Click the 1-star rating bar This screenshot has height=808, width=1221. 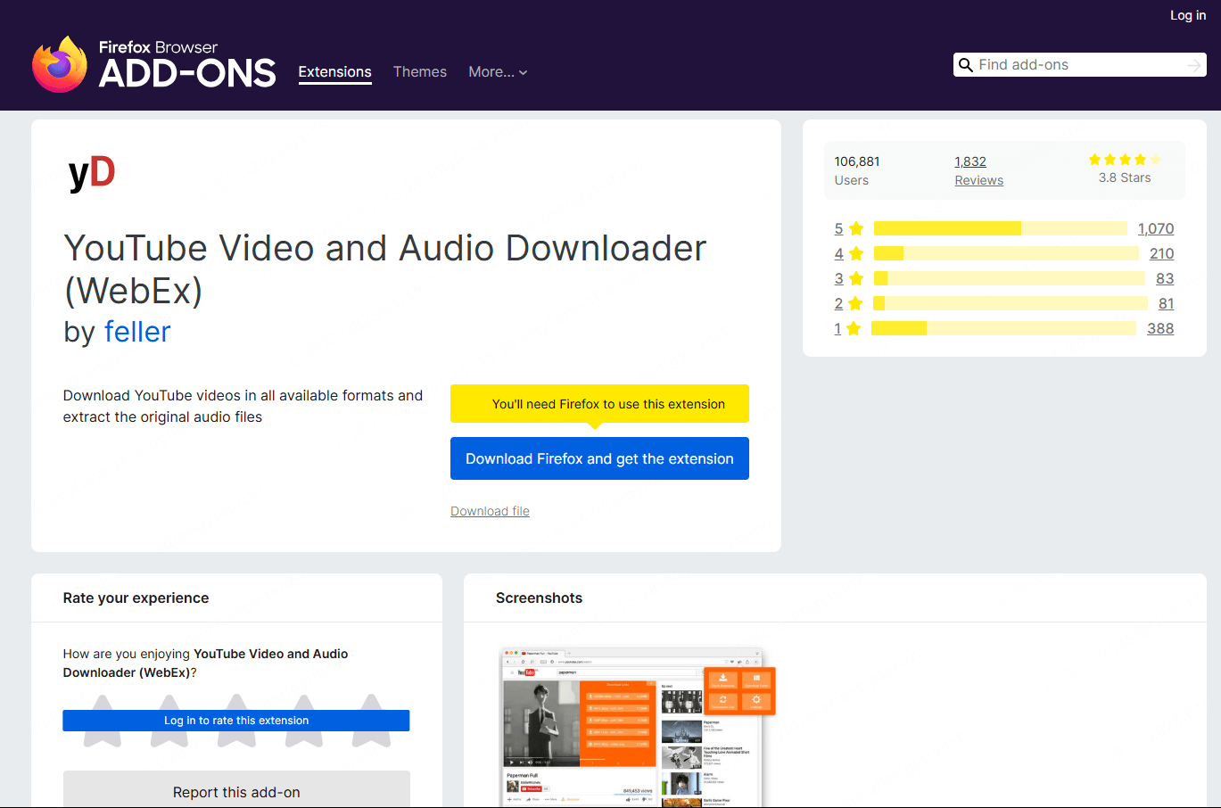tap(1004, 328)
